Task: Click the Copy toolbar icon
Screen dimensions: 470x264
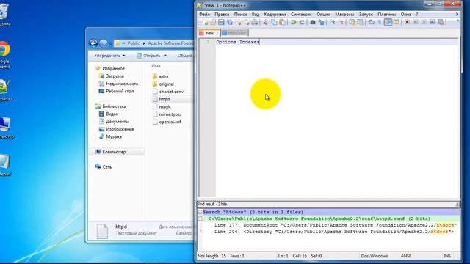Action: [274, 22]
